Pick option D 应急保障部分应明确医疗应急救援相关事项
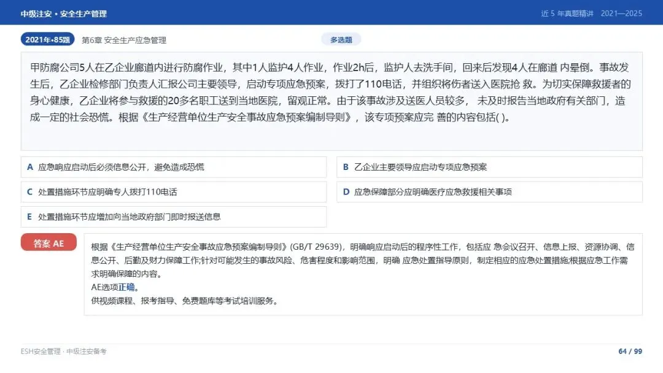Image resolution: width=663 pixels, height=373 pixels. tap(489, 192)
